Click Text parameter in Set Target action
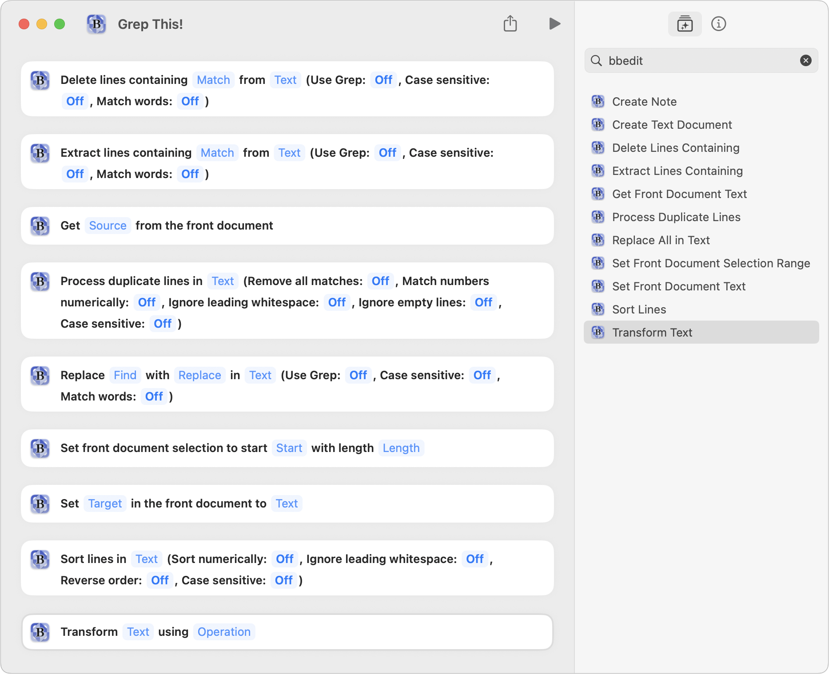Viewport: 829px width, 674px height. click(x=287, y=504)
